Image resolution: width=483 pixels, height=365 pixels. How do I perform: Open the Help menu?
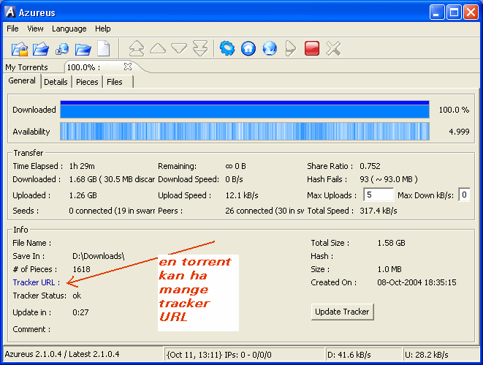point(102,29)
